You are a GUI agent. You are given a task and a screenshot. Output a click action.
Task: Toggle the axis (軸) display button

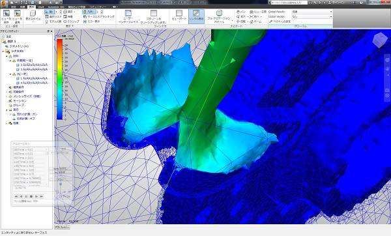(49, 12)
